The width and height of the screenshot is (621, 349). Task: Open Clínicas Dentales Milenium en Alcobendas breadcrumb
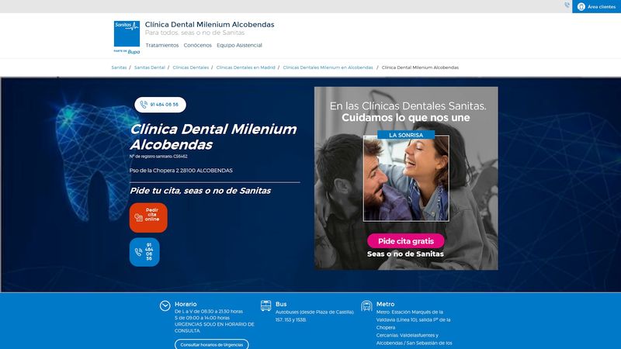pyautogui.click(x=328, y=67)
